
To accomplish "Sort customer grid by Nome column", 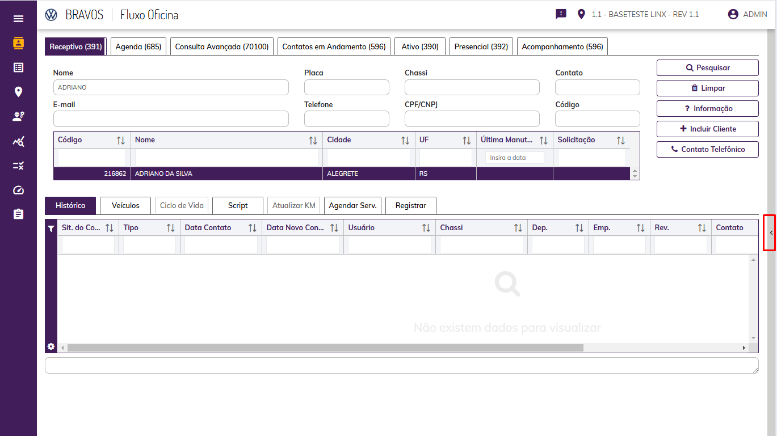I will point(313,140).
